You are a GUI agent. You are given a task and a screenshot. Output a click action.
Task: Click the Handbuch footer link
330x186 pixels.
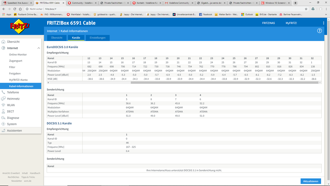pos(35,173)
